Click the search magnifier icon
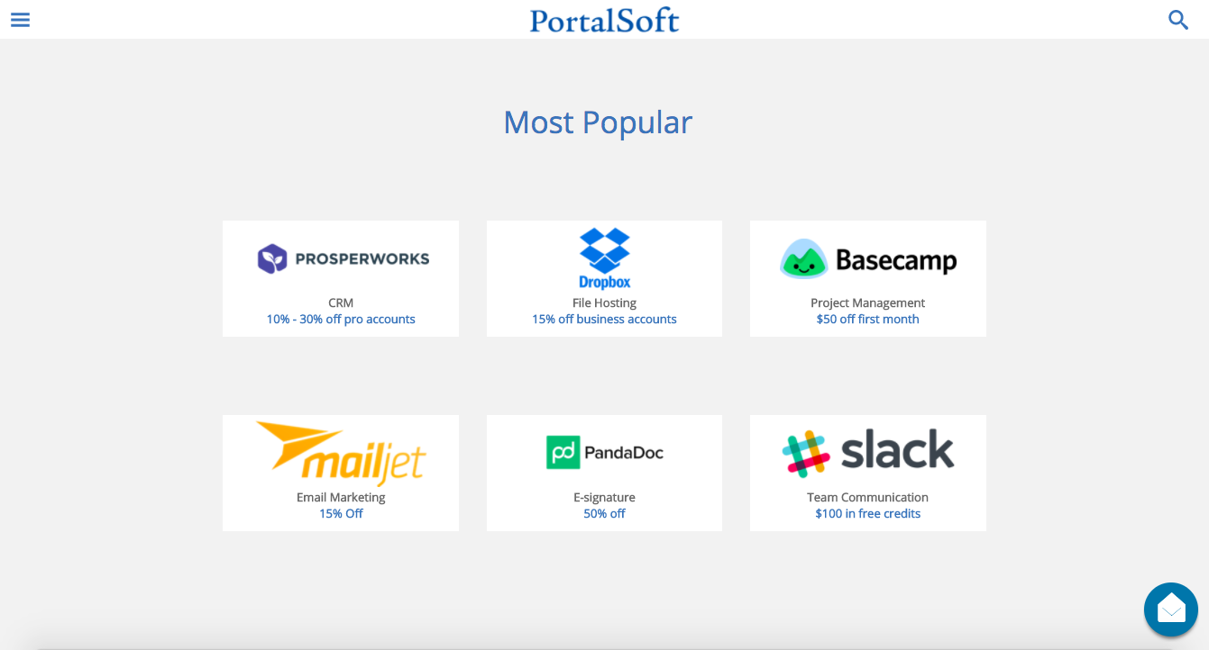1209x650 pixels. tap(1178, 20)
